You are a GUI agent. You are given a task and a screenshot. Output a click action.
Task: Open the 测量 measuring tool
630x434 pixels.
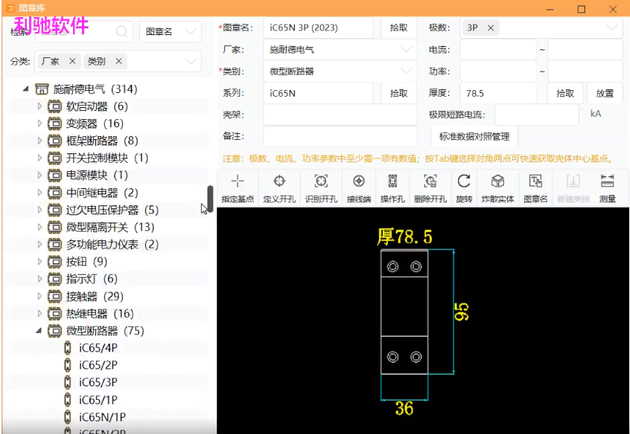point(607,188)
